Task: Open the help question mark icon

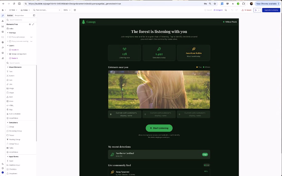Action: (3, 168)
